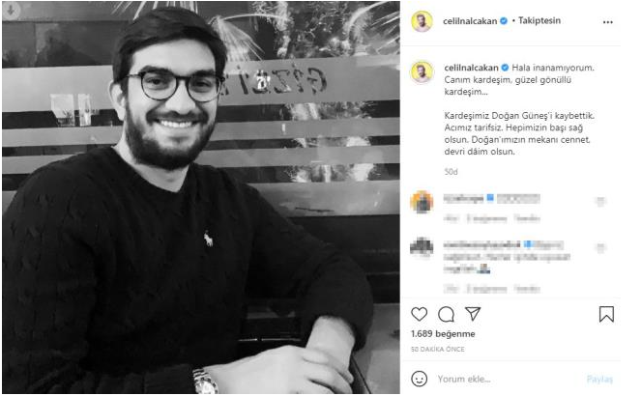
Task: Click the Paylaş post button
Action: click(x=599, y=380)
